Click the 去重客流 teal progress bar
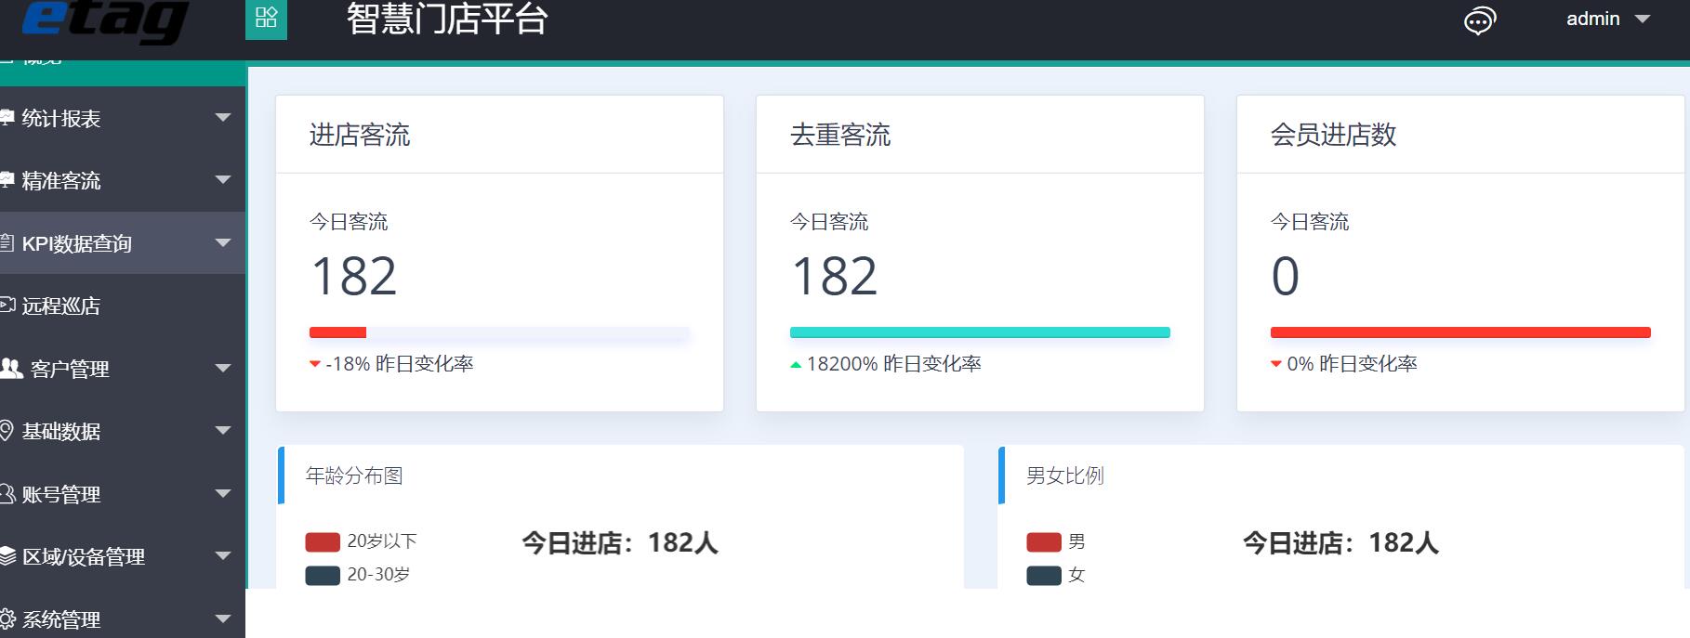The width and height of the screenshot is (1690, 638). pyautogui.click(x=980, y=332)
